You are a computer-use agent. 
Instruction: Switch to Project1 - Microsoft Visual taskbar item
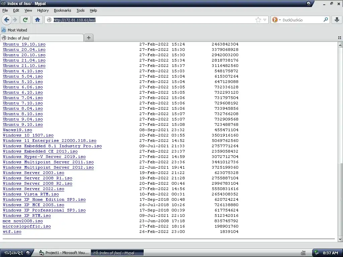click(x=64, y=253)
